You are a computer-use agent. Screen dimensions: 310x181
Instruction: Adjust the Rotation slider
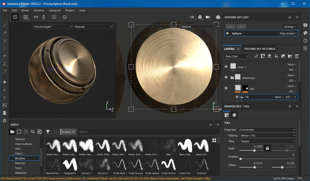[x=267, y=159]
